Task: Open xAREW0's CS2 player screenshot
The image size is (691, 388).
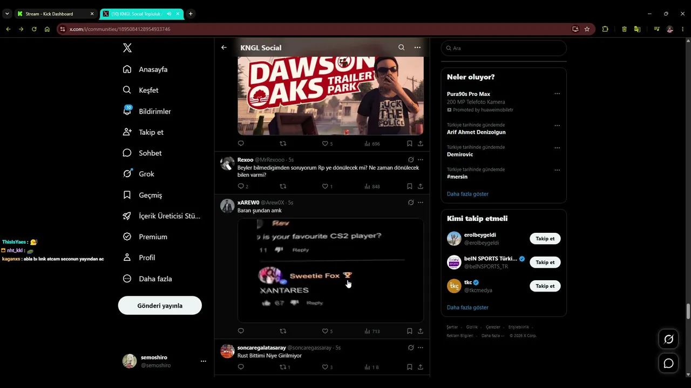Action: coord(330,270)
